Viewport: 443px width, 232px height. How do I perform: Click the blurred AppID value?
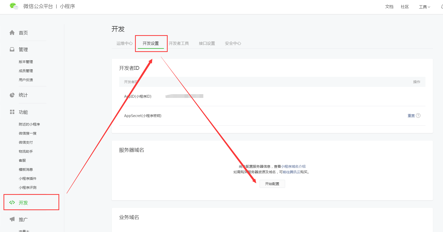pyautogui.click(x=184, y=96)
